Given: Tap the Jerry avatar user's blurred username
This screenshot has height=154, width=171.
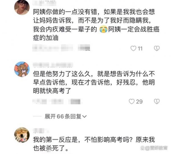Looking at the screenshot, I should [53, 65].
